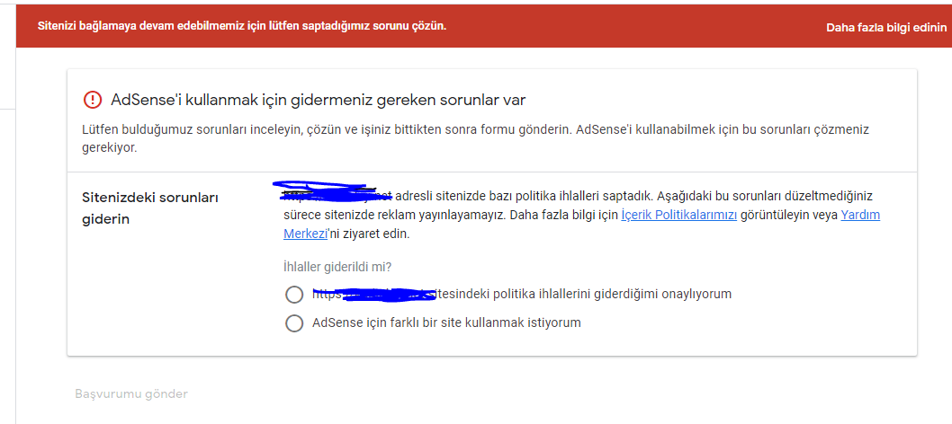Click the red exclamation error icon
This screenshot has width=952, height=424.
click(x=93, y=100)
